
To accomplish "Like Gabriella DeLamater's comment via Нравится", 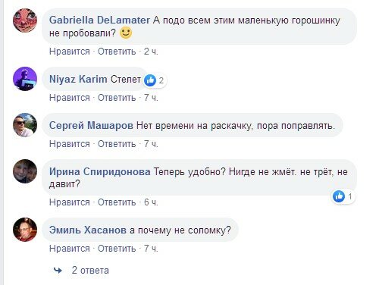I will coord(70,52).
